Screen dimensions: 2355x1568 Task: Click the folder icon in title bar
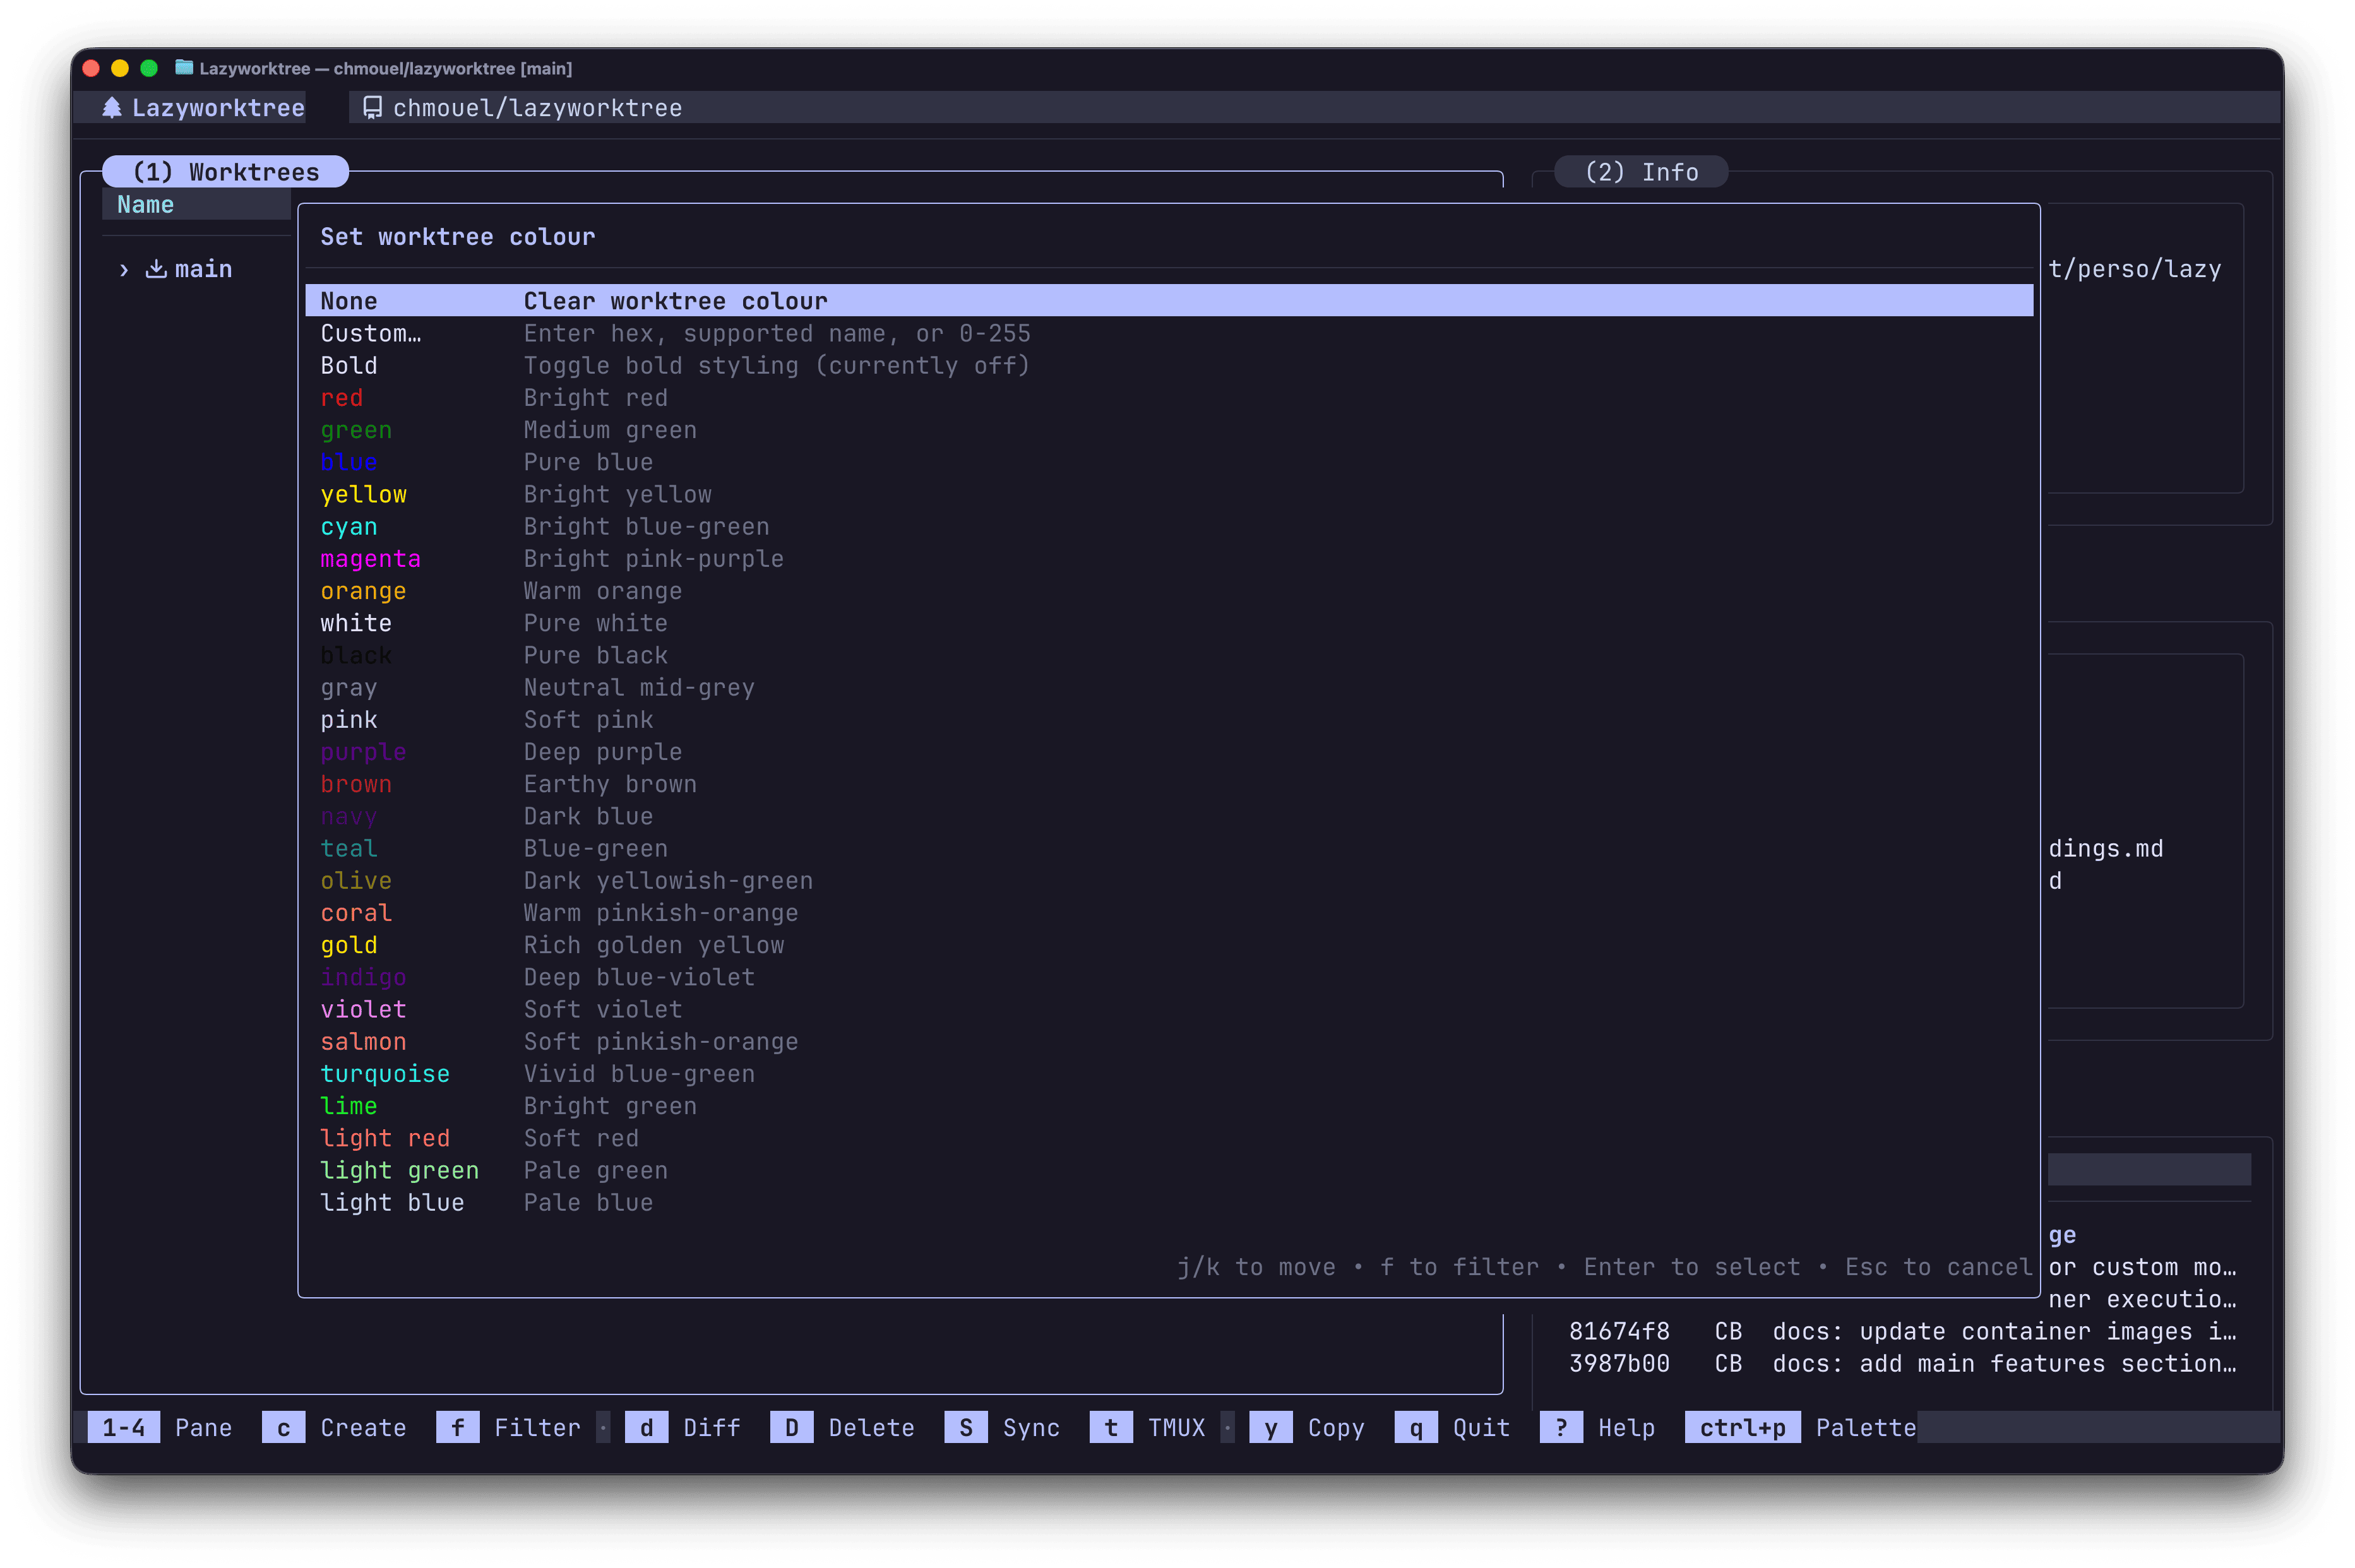coord(184,68)
